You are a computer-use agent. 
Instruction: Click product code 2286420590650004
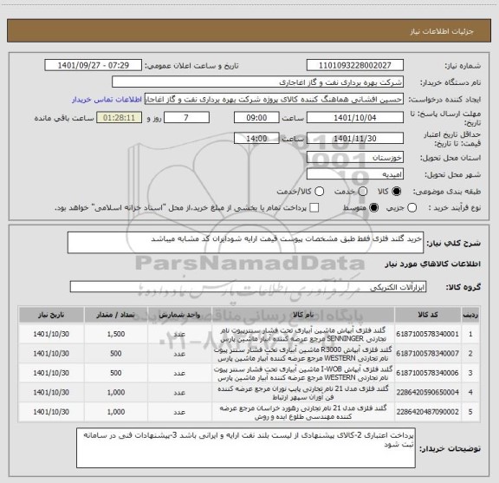click(428, 392)
